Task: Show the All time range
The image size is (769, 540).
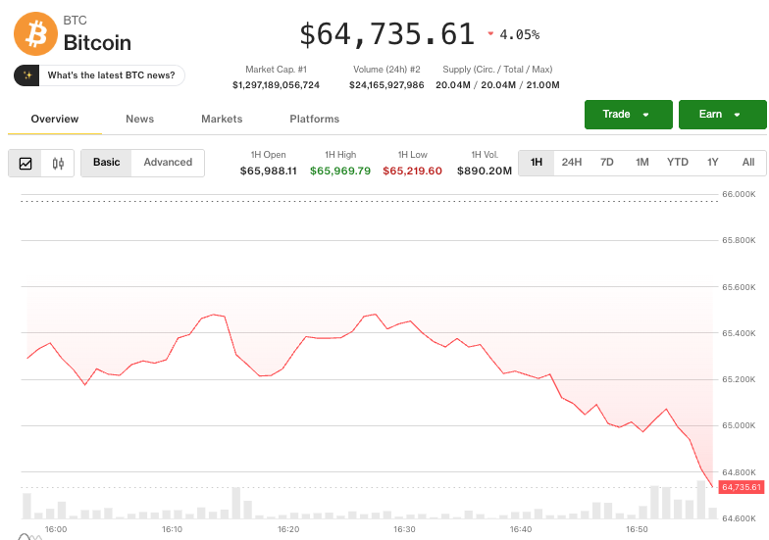Action: (747, 163)
